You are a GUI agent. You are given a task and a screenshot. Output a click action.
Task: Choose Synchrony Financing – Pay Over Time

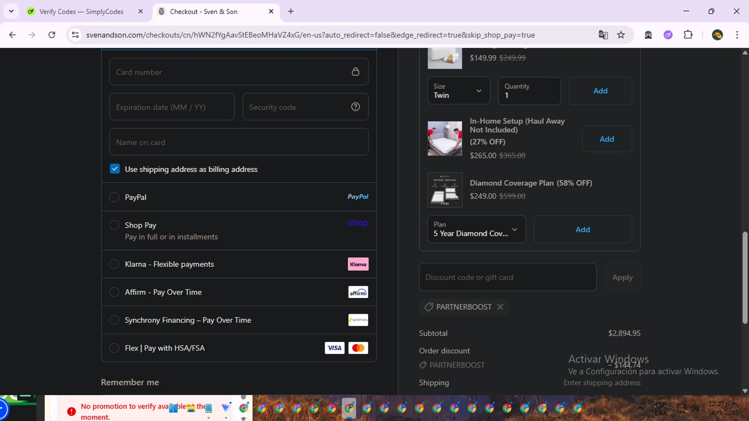point(114,320)
